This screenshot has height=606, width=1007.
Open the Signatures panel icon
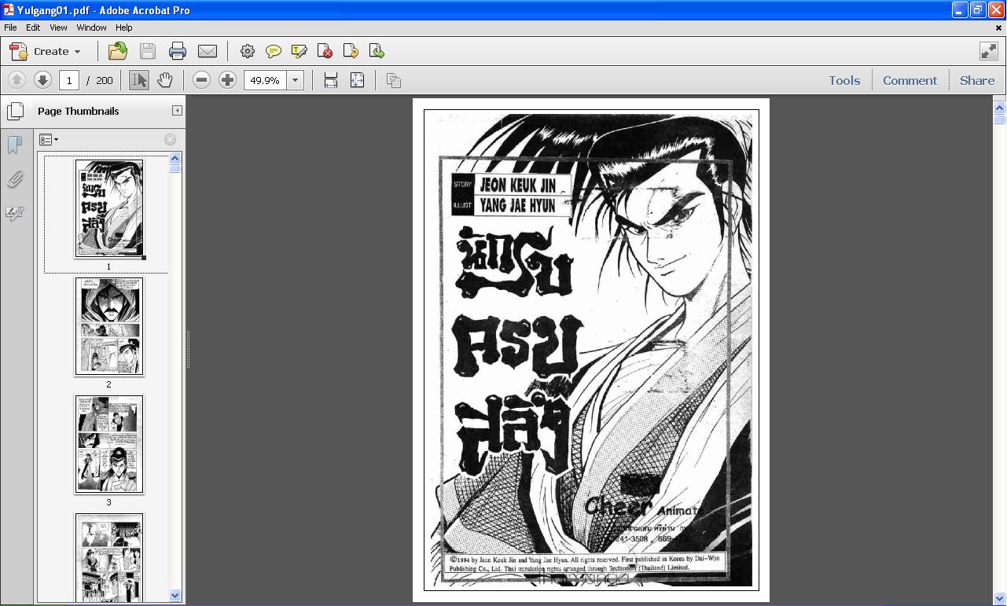point(14,214)
